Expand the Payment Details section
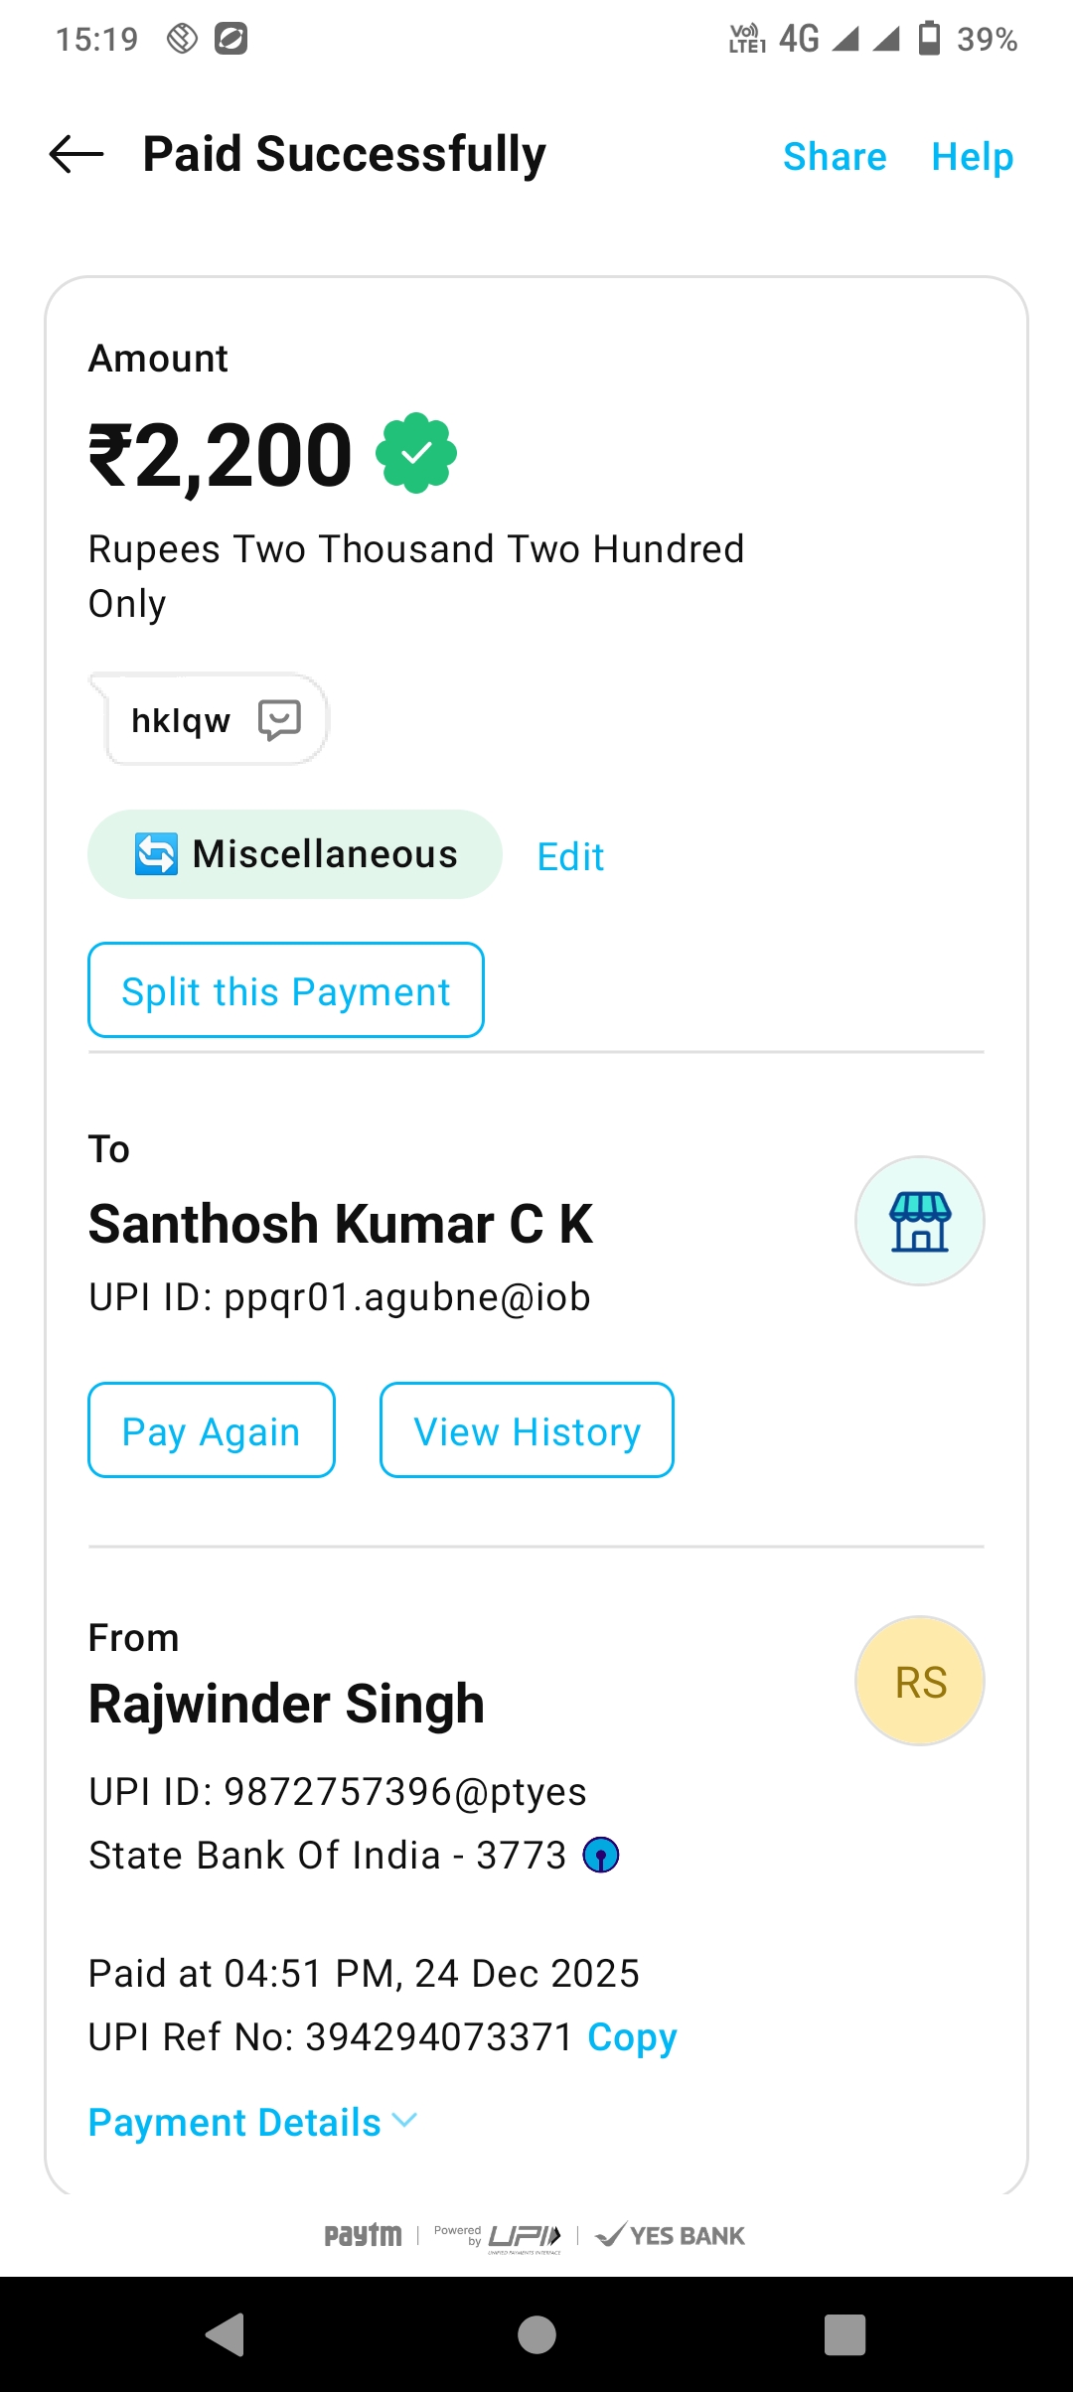 point(253,2123)
